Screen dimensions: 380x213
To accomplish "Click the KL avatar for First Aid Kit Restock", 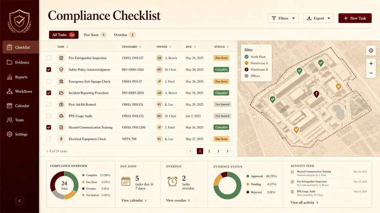I will pos(159,104).
